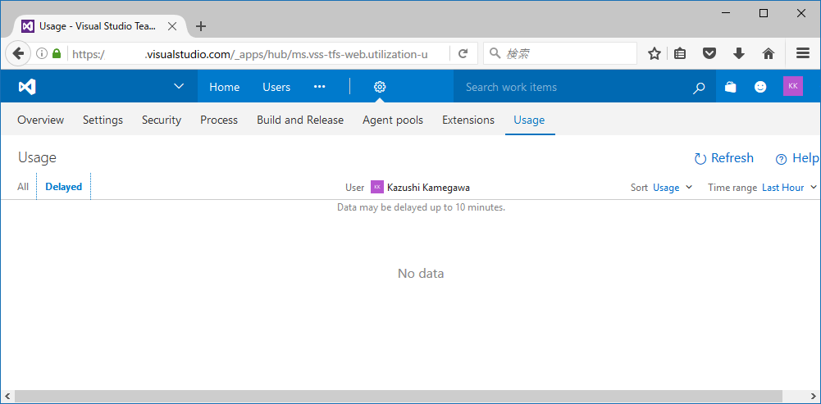Switch to the Agent pools tab

coord(393,120)
